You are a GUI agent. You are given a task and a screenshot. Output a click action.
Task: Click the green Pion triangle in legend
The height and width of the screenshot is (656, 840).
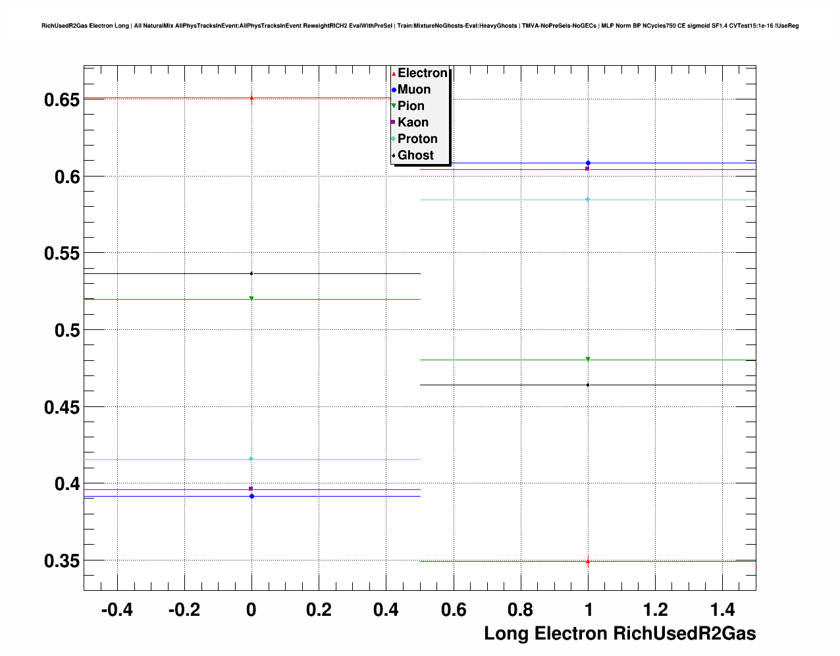pos(394,106)
